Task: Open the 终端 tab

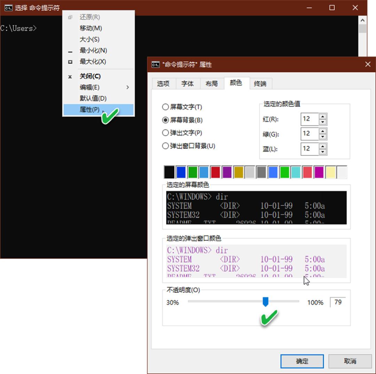Action: [260, 84]
